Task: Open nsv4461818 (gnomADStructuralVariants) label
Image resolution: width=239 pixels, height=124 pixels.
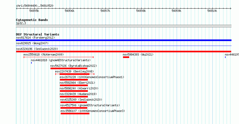Action: click(61, 60)
